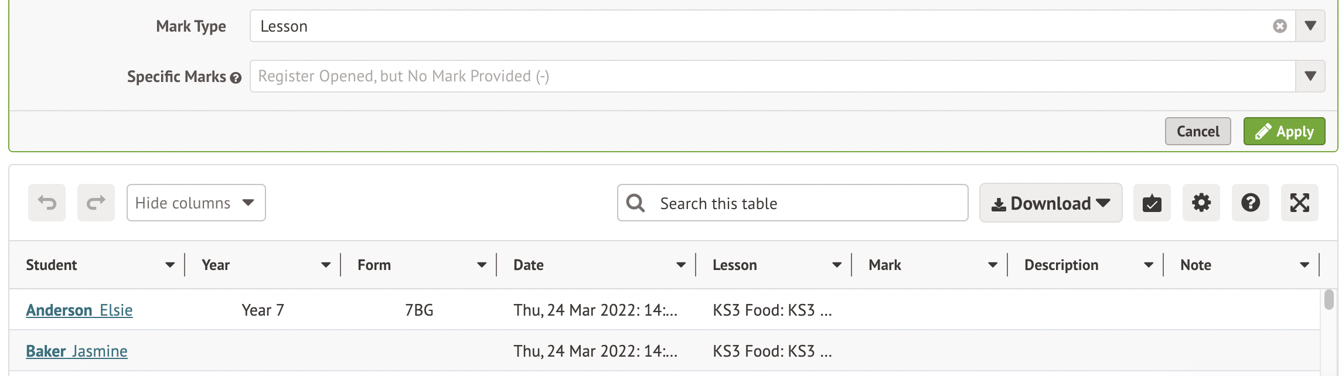Click the help question mark icon

(1250, 203)
